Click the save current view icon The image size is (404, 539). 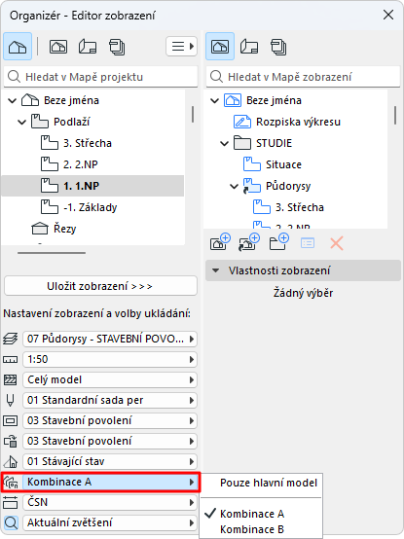click(220, 242)
